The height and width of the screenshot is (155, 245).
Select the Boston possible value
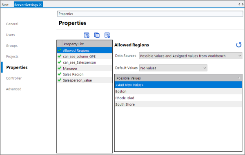pyautogui.click(x=178, y=91)
